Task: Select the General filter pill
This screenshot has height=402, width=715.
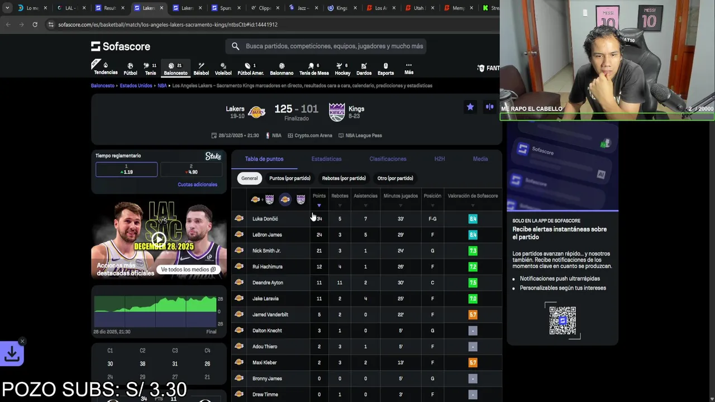Action: 249,178
